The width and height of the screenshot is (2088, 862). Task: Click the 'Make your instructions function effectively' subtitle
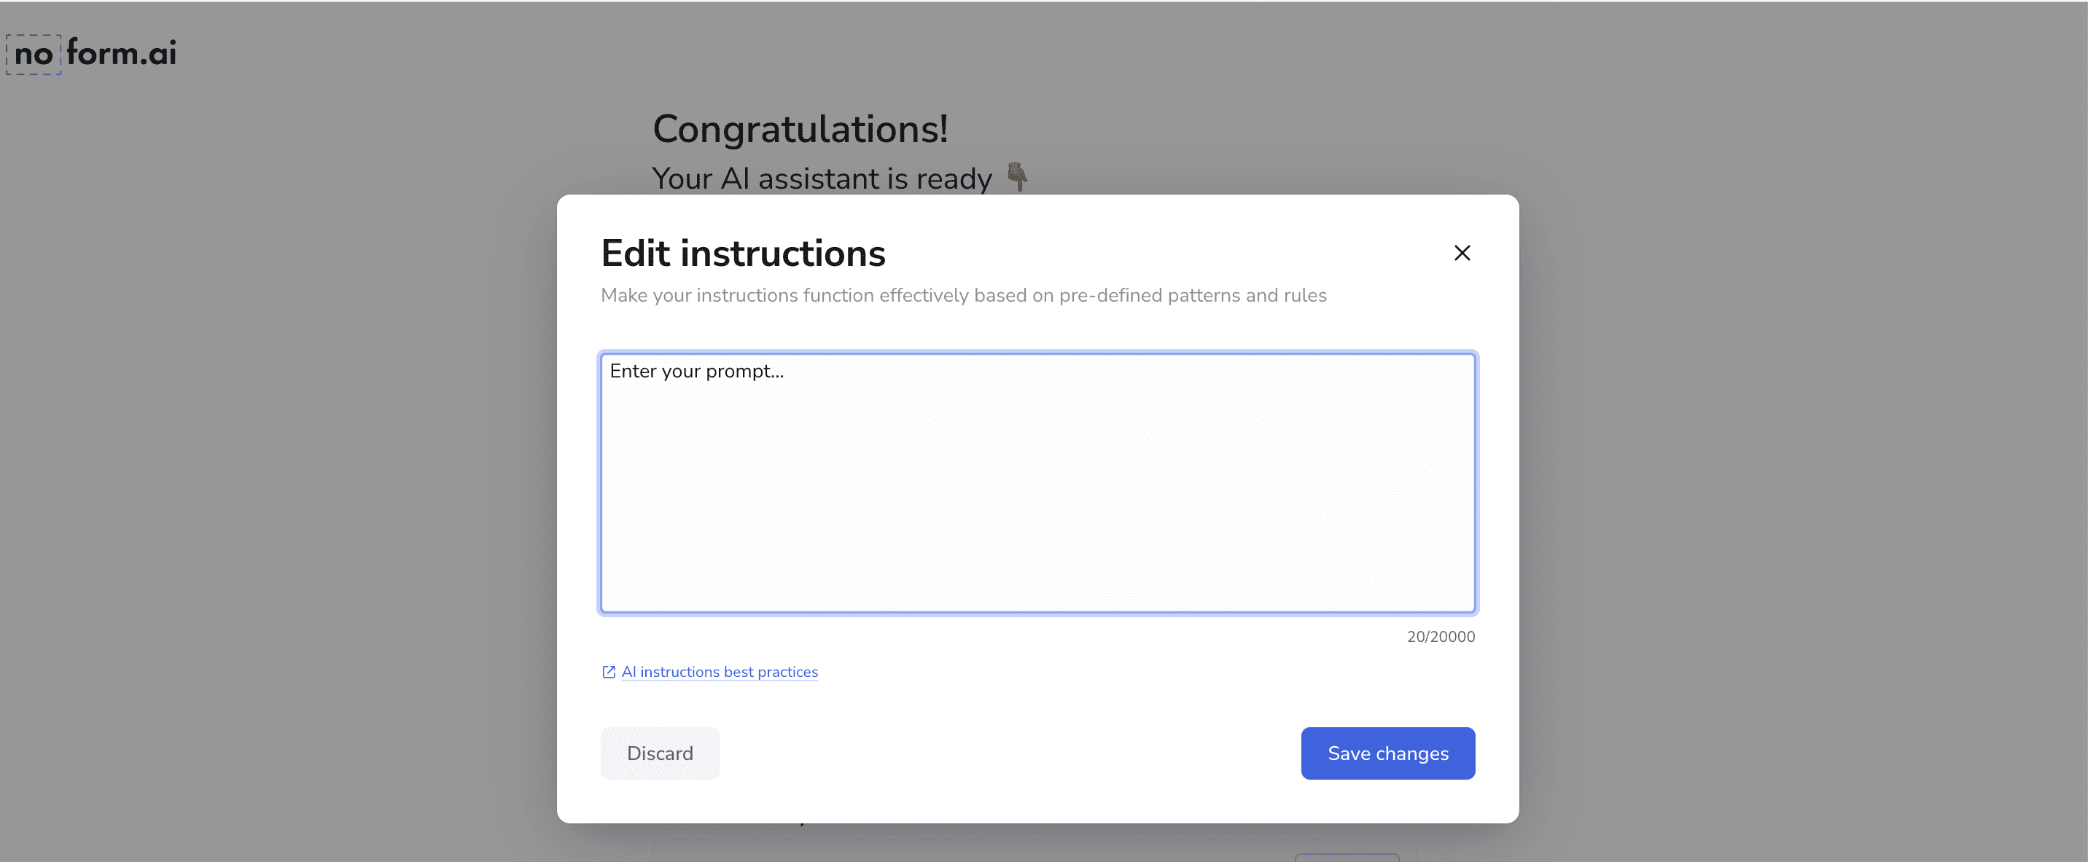pyautogui.click(x=963, y=295)
